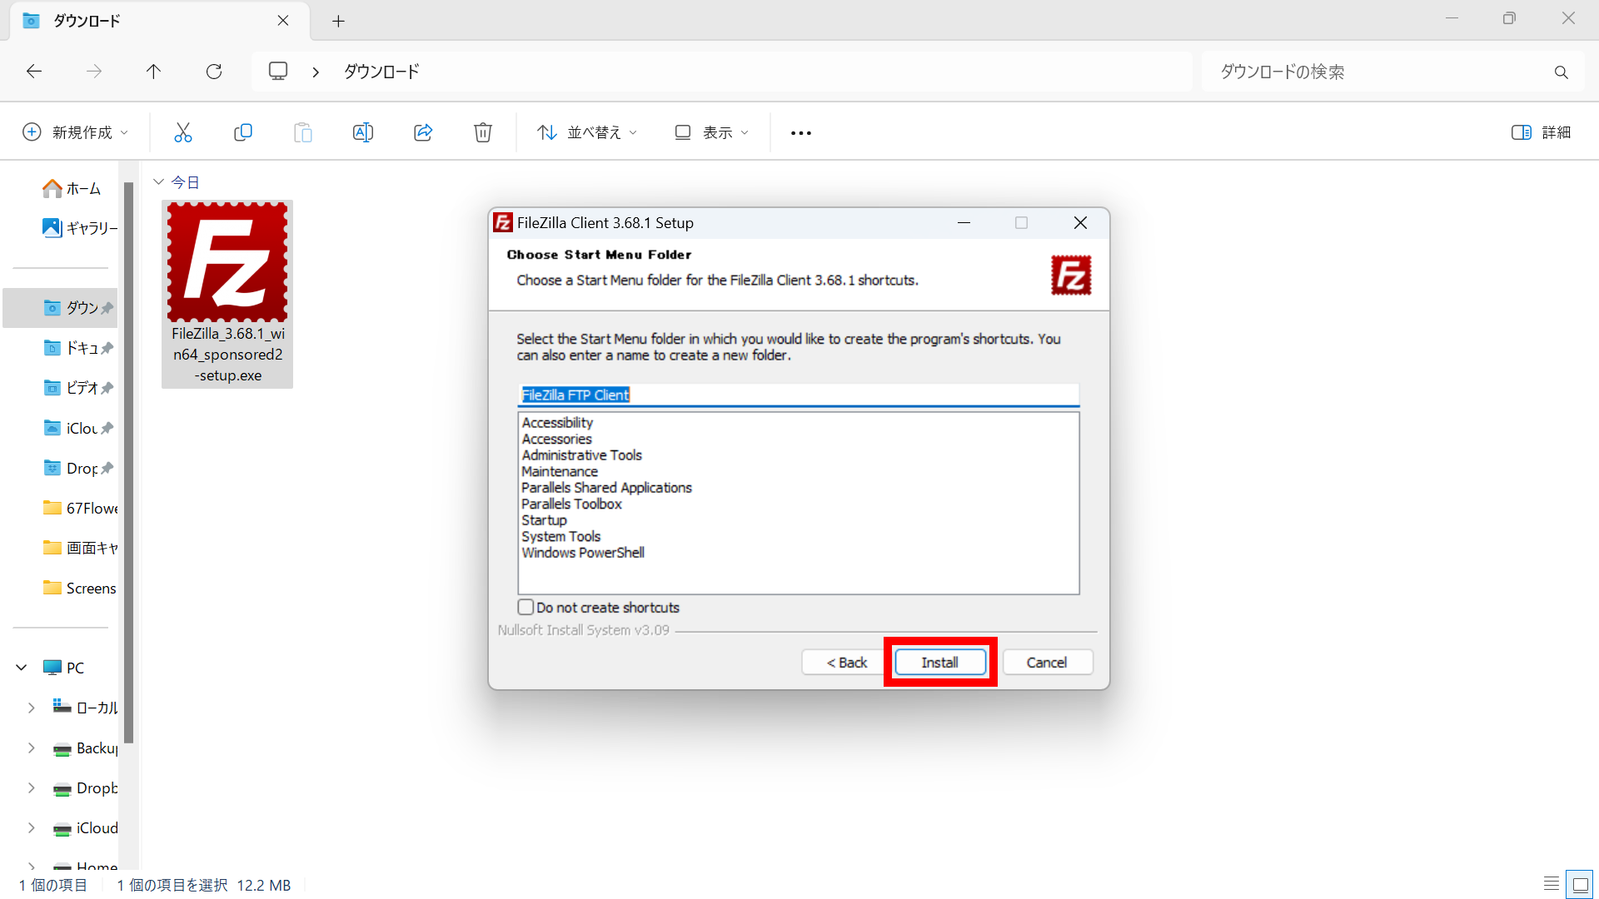Select Accessibility in folder list

pos(557,423)
